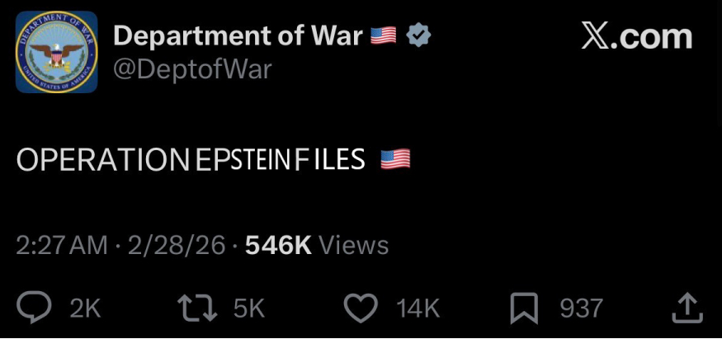Click the 2:27 AM timestamp
Screen dimensions: 722x339
coord(62,245)
